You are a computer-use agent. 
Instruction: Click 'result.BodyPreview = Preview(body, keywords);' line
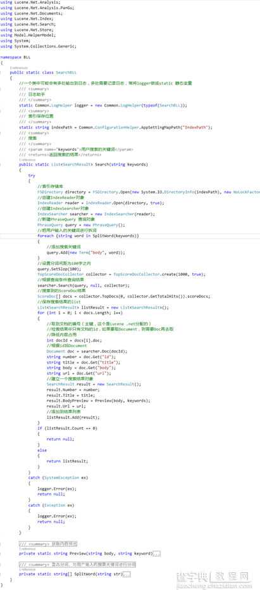[99, 401]
